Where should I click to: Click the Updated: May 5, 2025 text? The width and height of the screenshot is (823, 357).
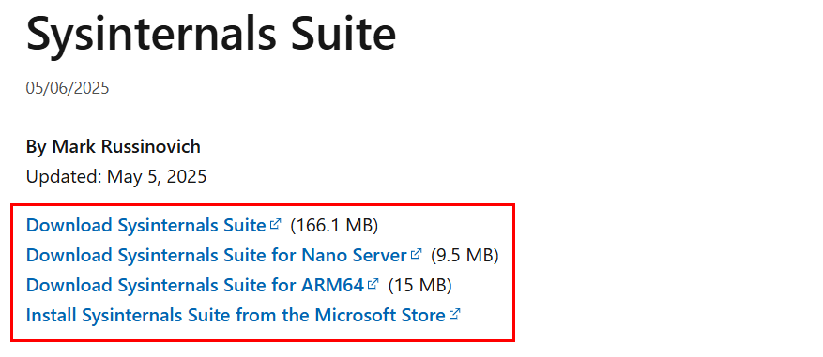(x=116, y=177)
